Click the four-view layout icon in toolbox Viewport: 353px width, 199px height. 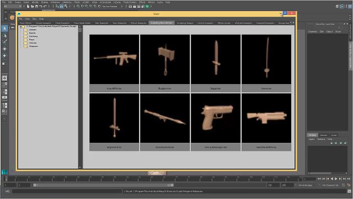[x=4, y=85]
